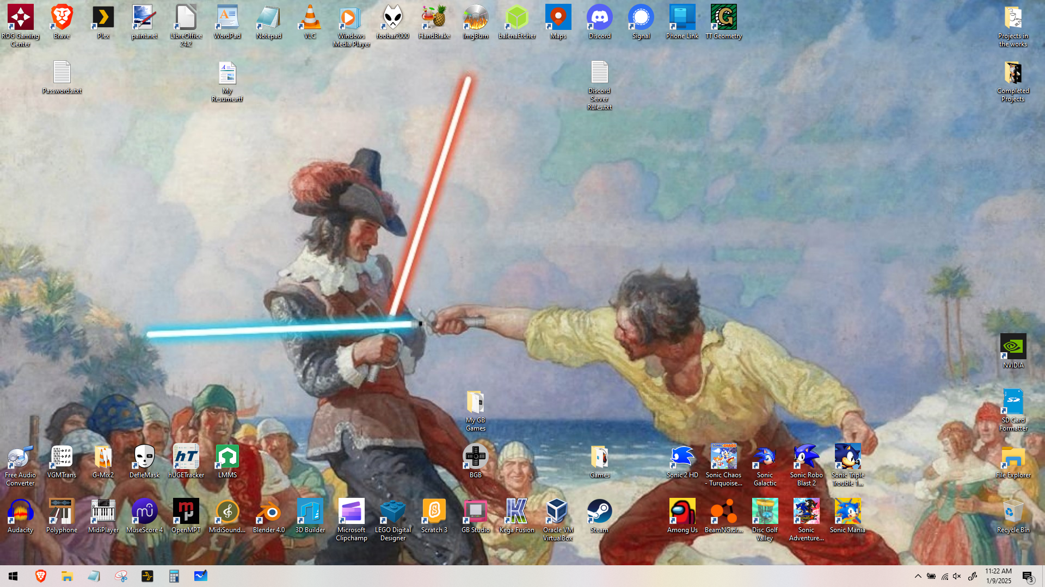
Task: Open Brave from the taskbar
Action: 41,576
